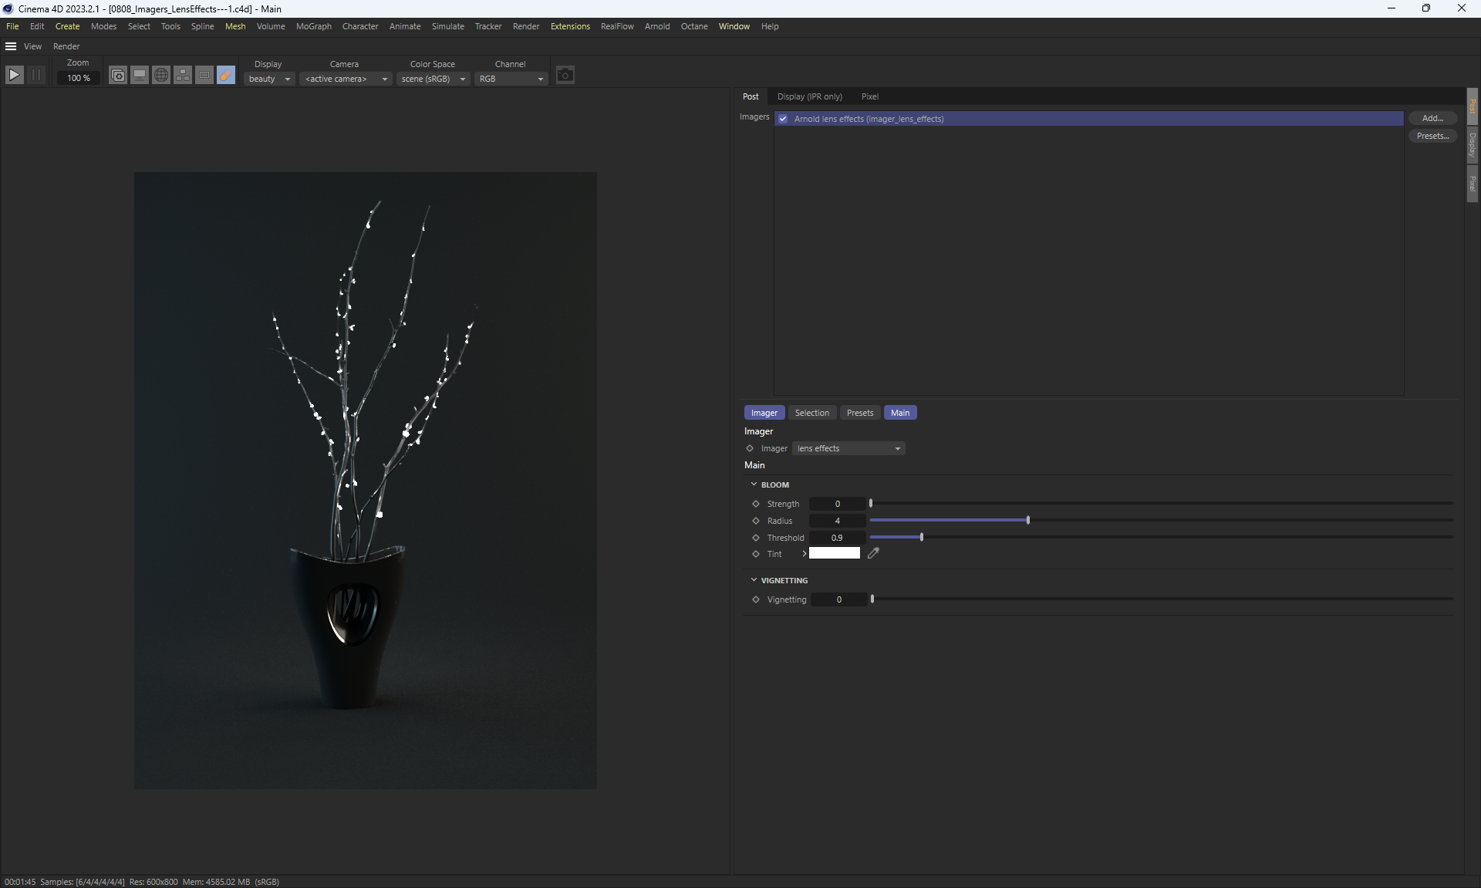Click the three-squares hierarchy toolbar icon
The width and height of the screenshot is (1481, 888).
183,75
